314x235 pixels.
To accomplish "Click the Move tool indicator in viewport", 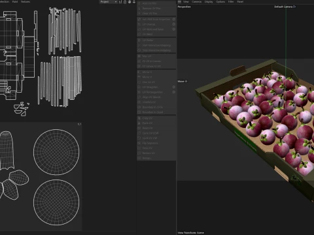I will pyautogui.click(x=183, y=81).
